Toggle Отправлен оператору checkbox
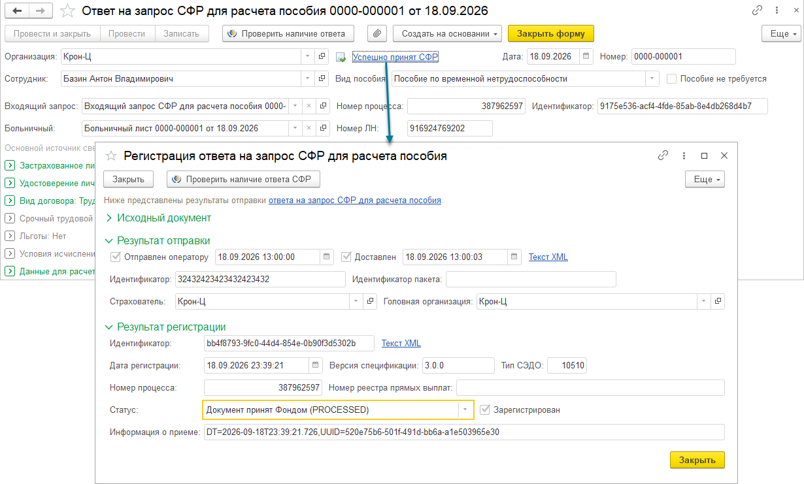Image resolution: width=804 pixels, height=484 pixels. click(116, 257)
